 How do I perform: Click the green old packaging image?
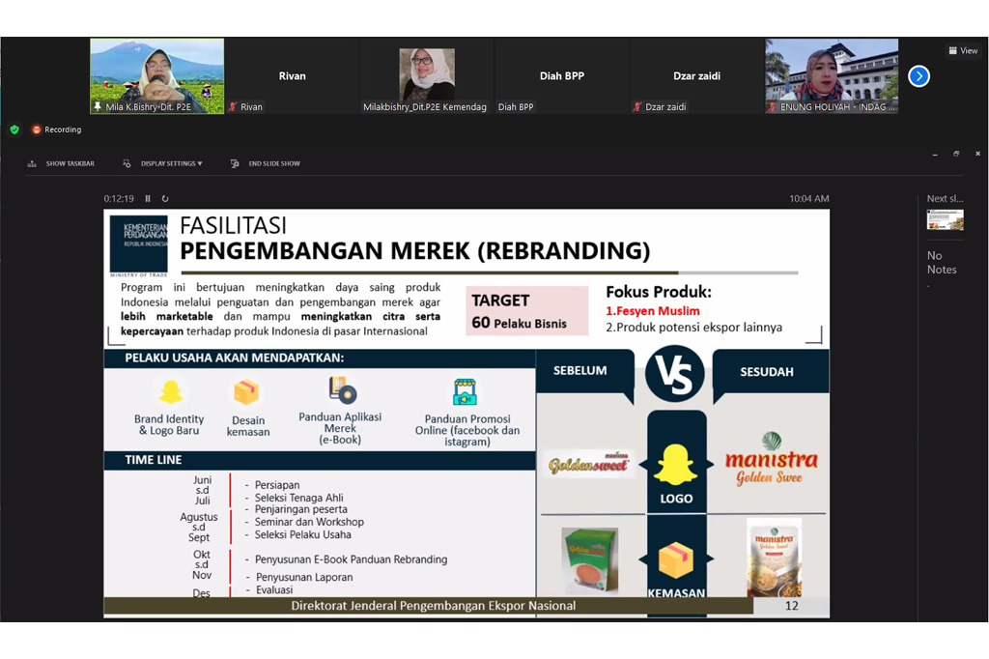coord(590,559)
